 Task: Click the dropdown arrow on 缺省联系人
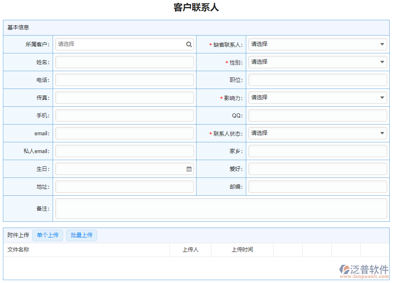pyautogui.click(x=382, y=44)
